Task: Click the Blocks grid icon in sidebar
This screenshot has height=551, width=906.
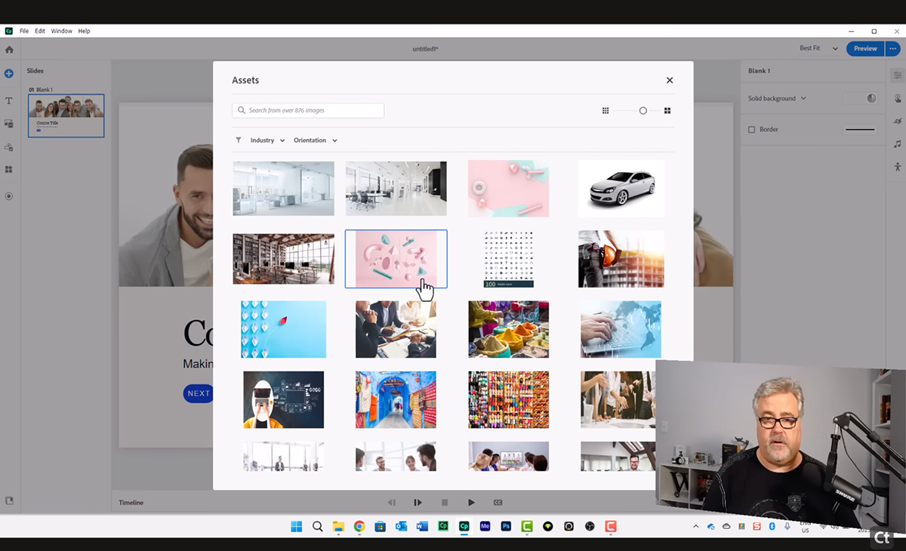Action: point(8,168)
